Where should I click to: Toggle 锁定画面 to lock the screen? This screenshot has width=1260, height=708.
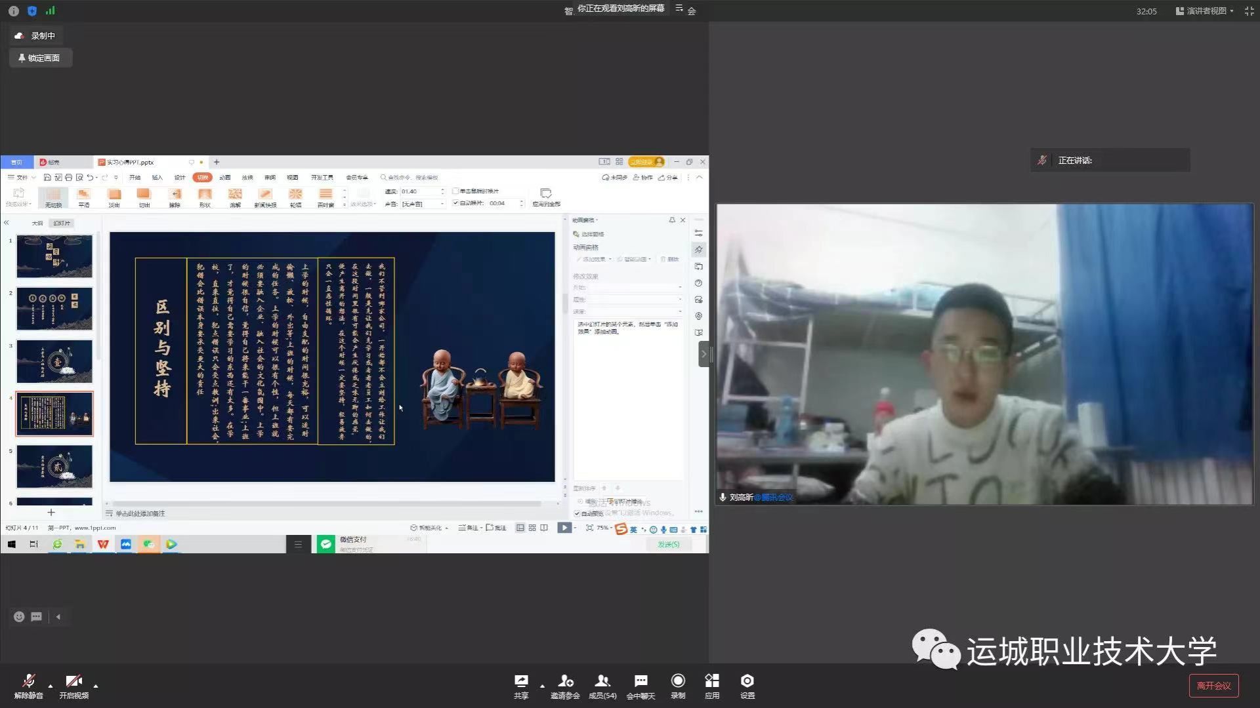[40, 58]
